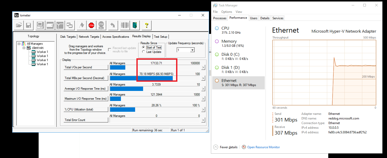Click the Fewer details chevron icon
This screenshot has width=387, height=158.
click(x=216, y=147)
